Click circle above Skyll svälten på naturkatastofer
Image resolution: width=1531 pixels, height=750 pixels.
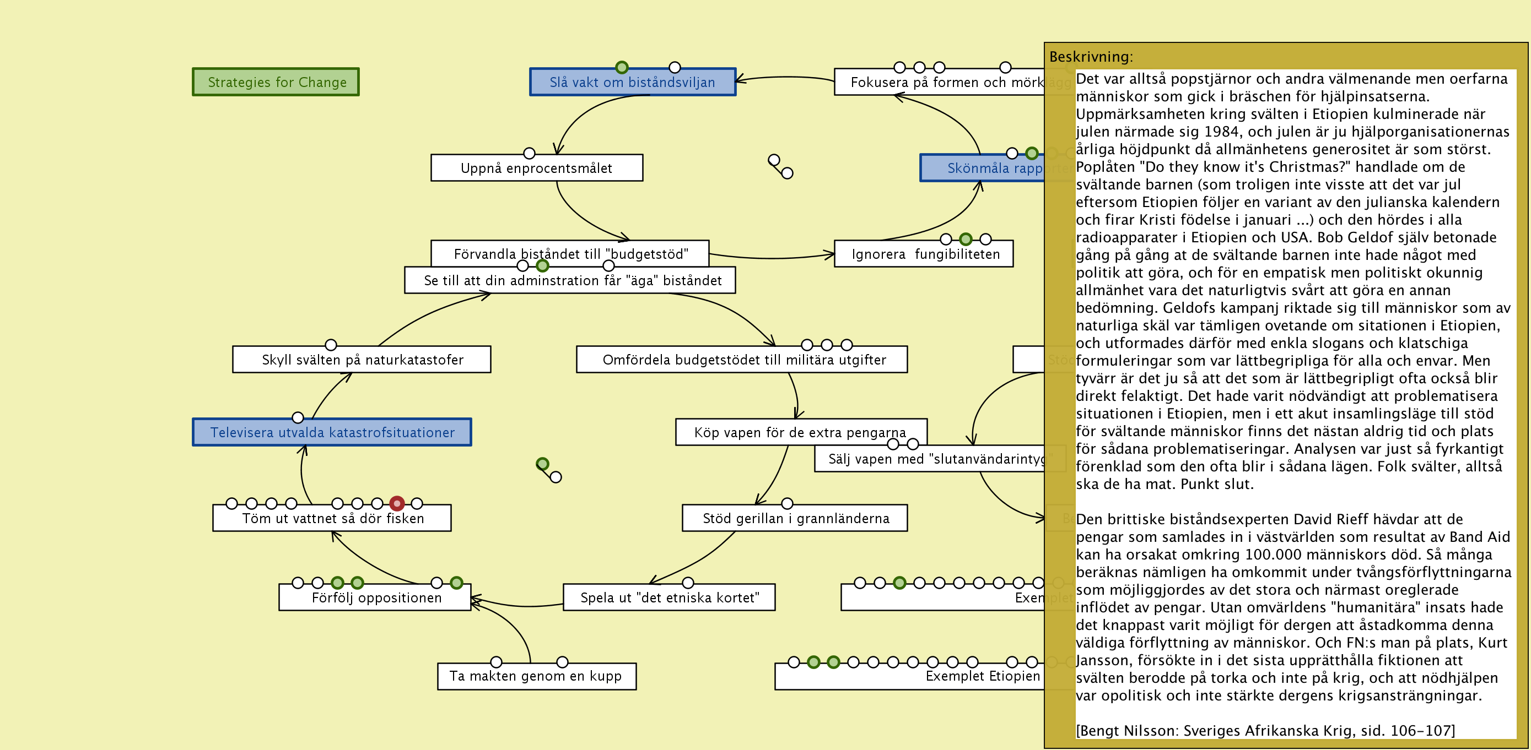[x=331, y=345]
